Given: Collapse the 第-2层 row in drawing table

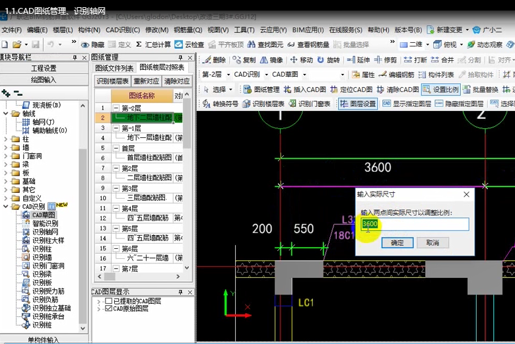Looking at the screenshot, I should click(116, 108).
